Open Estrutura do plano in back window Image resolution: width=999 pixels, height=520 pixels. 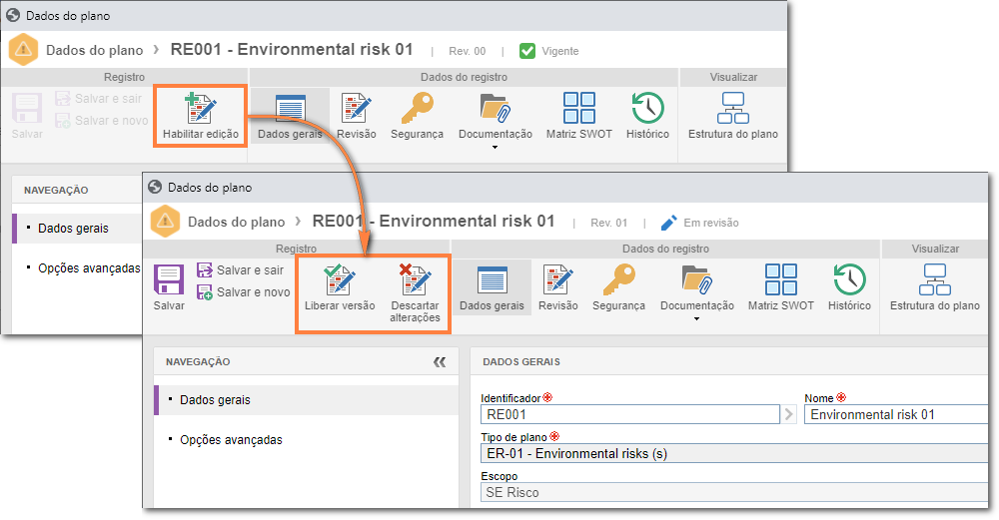click(x=732, y=117)
